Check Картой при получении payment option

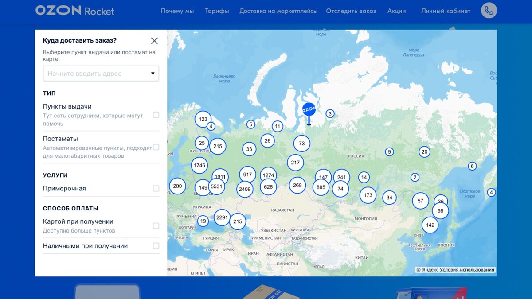(156, 226)
